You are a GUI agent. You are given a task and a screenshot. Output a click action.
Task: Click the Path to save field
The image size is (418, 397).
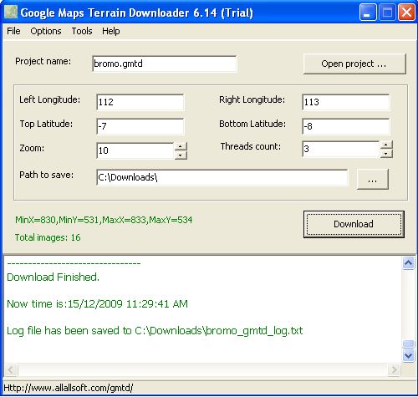point(222,177)
